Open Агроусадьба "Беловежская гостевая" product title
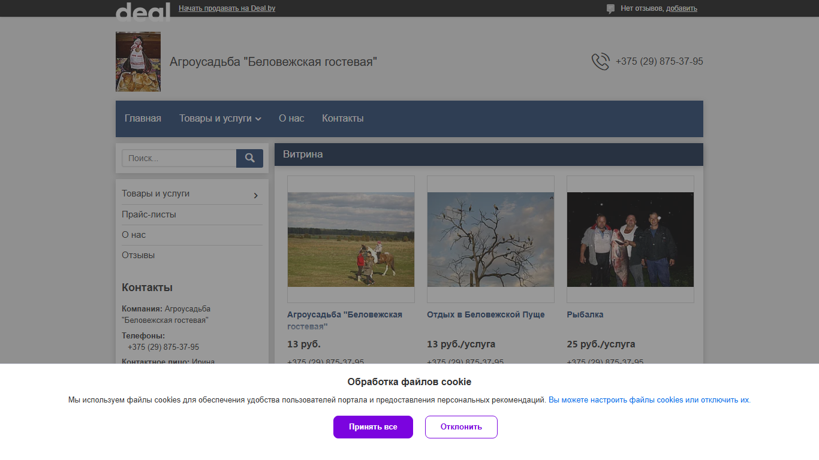The image size is (819, 460). click(345, 320)
